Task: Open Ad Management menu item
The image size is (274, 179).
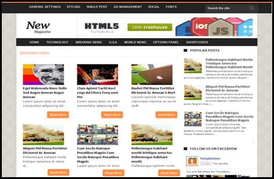Action: (x=127, y=7)
